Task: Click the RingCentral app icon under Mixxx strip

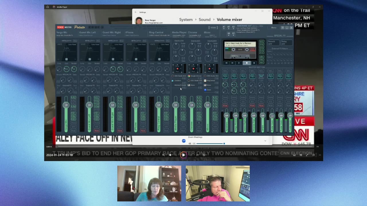Action: (x=205, y=81)
